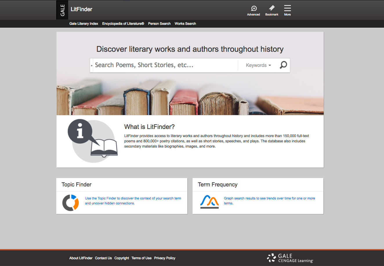Focus the Search Poems, Short Stories field
The height and width of the screenshot is (266, 384).
165,65
